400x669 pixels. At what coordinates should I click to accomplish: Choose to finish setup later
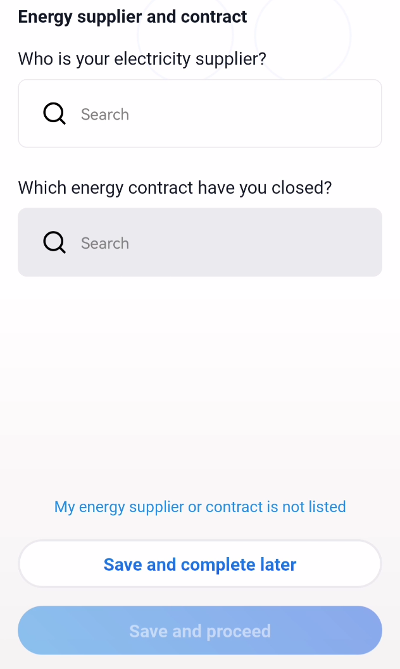coord(199,564)
